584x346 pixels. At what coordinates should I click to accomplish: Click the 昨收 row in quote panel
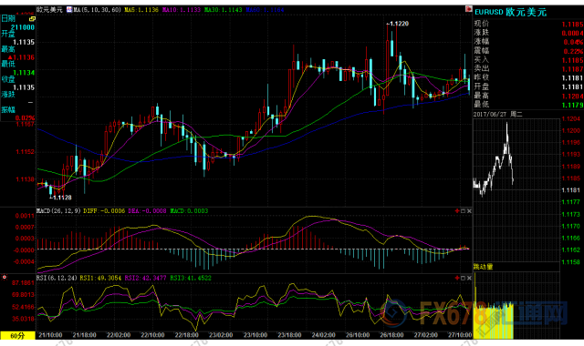pos(528,77)
